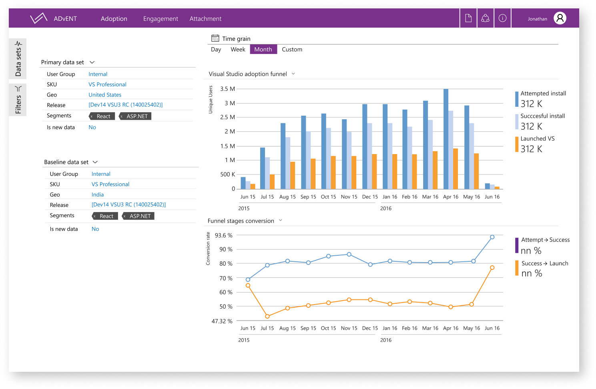This screenshot has width=596, height=389.
Task: Click Baseline Release Dev14 VSU3 RC link
Action: [x=128, y=205]
